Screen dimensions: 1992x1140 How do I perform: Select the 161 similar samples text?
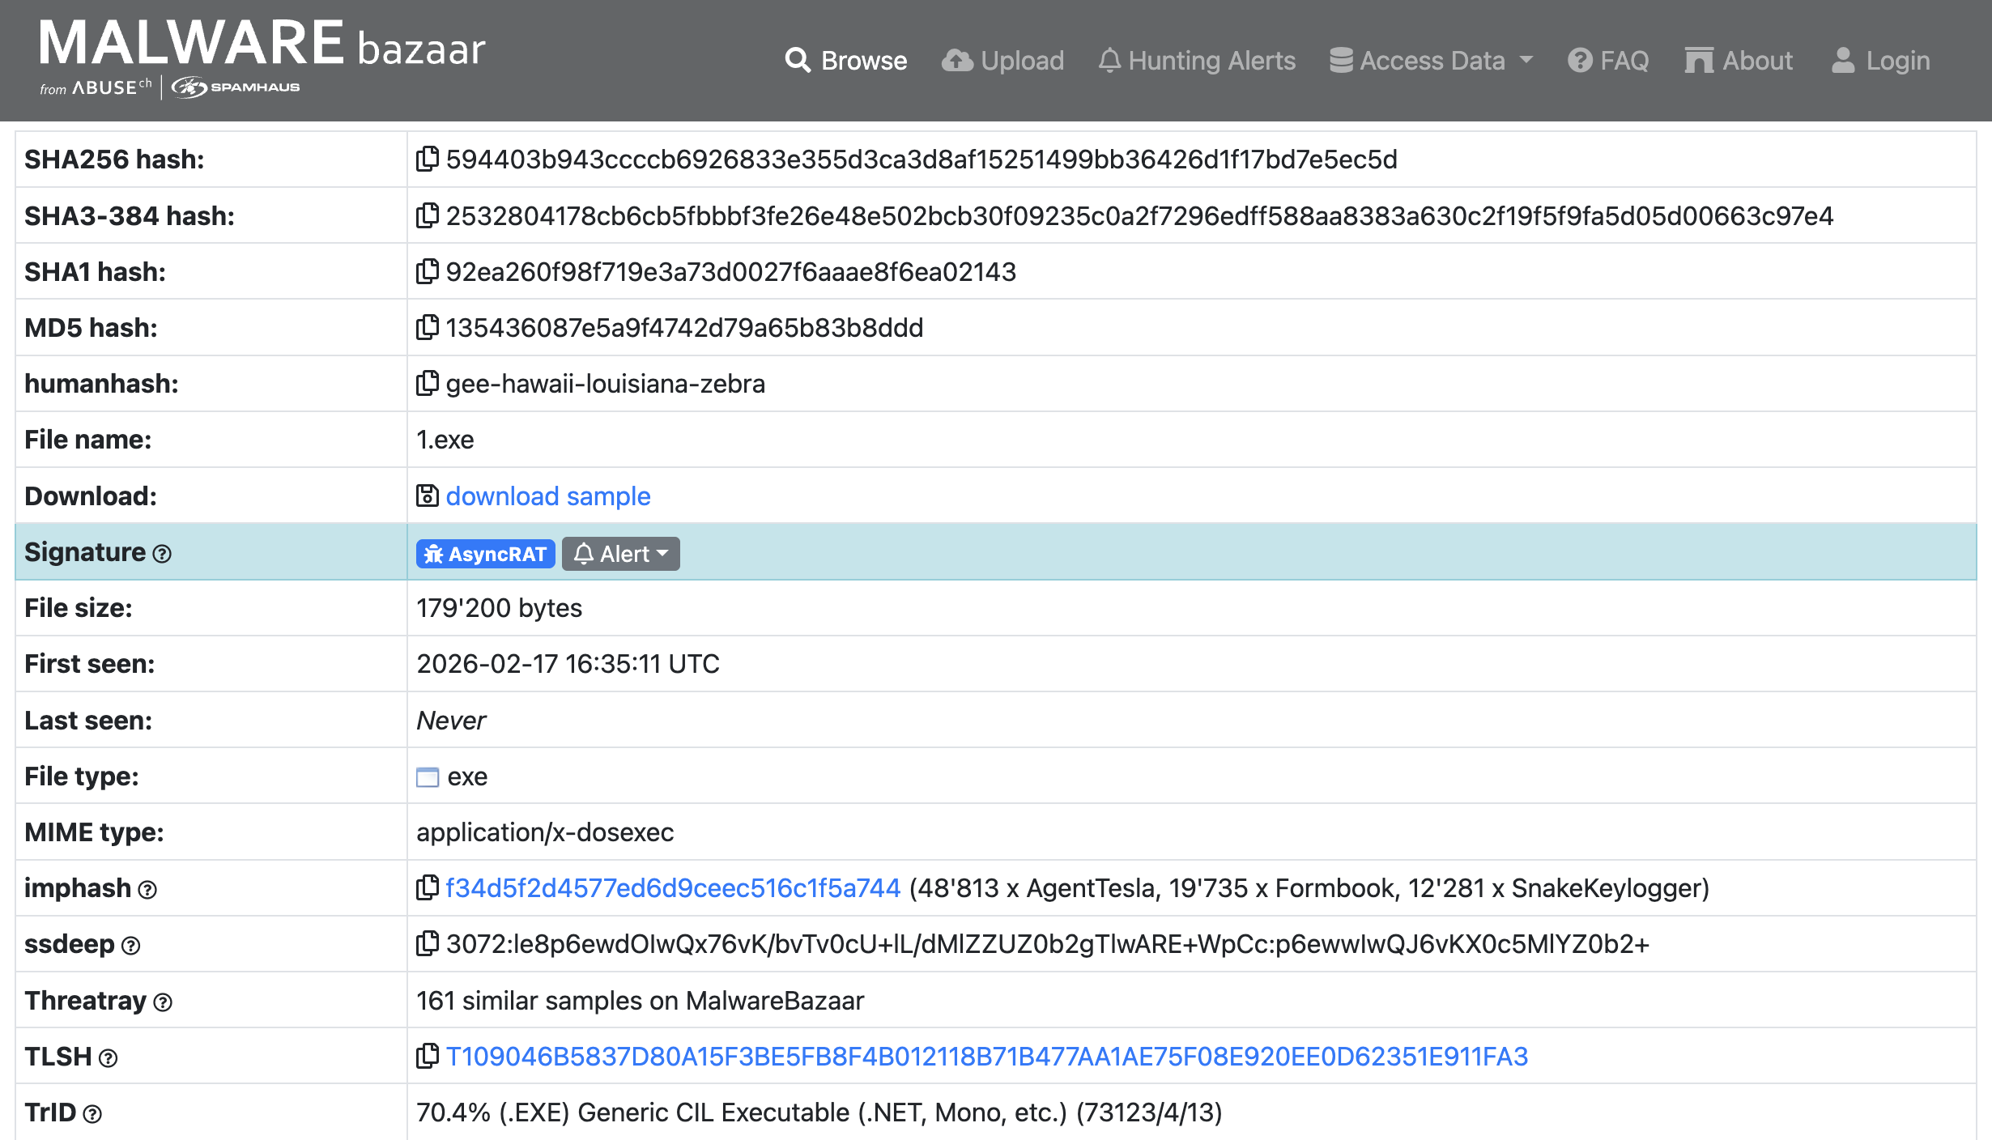tap(640, 1001)
